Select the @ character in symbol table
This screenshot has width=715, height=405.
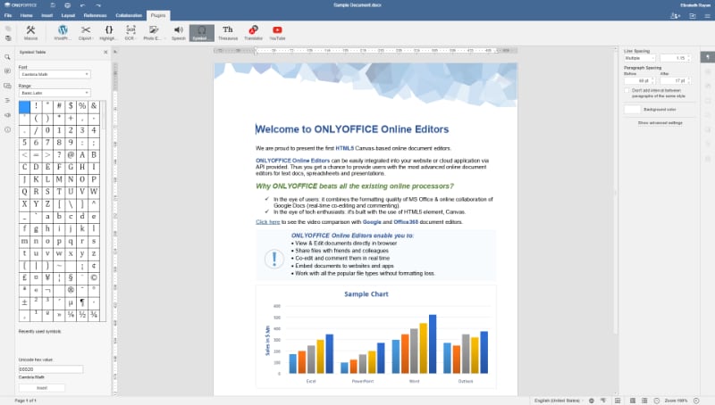[71, 154]
